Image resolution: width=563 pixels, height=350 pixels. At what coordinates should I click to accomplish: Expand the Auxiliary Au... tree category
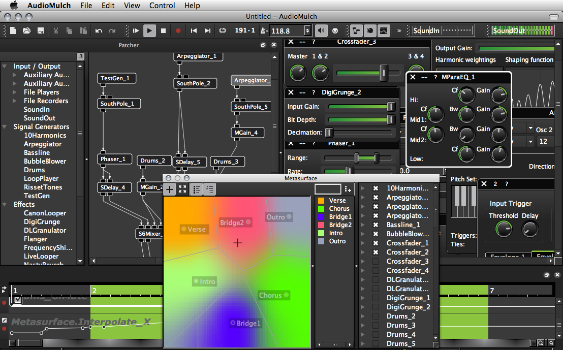pyautogui.click(x=15, y=75)
